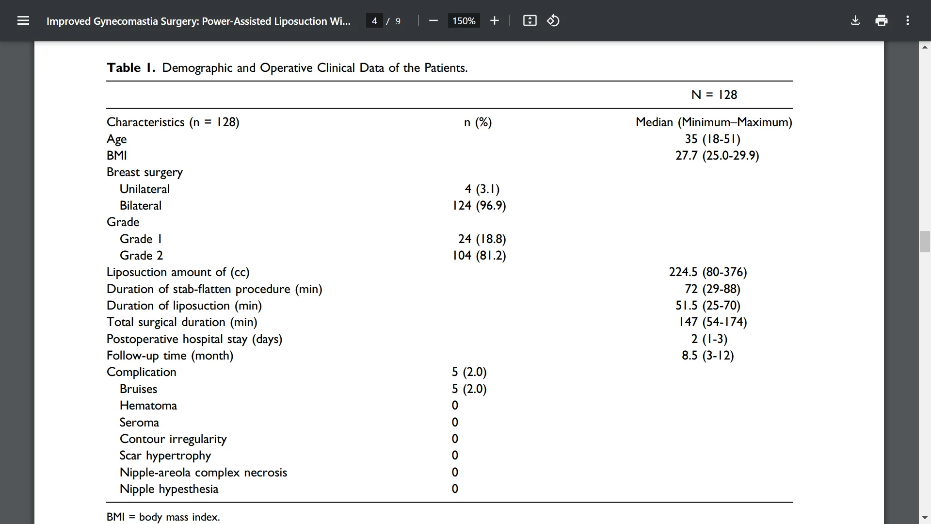
Task: Edit the page number field showing 4
Action: point(374,21)
